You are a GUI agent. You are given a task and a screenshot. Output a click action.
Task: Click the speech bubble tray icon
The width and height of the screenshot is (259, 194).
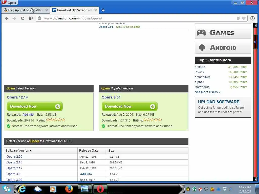click(206, 189)
